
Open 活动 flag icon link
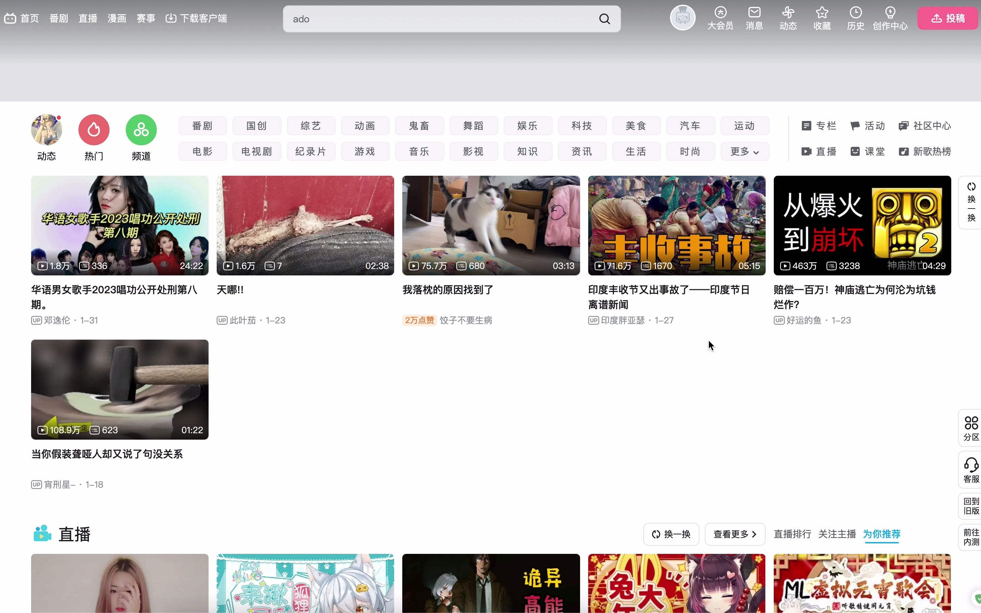pyautogui.click(x=867, y=126)
